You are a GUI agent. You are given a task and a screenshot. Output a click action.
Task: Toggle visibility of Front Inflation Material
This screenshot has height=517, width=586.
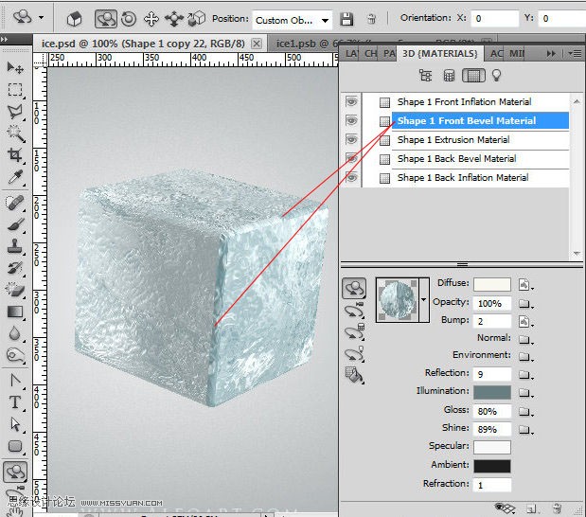pyautogui.click(x=351, y=101)
